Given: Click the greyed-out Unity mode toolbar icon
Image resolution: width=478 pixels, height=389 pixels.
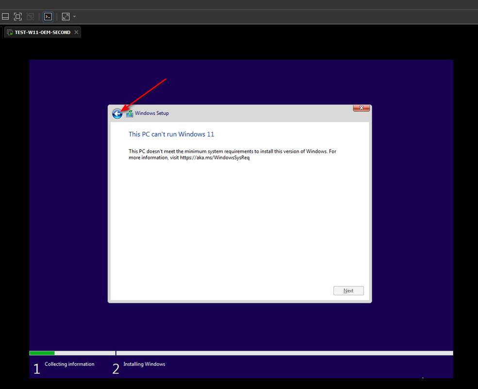Looking at the screenshot, I should click(30, 17).
